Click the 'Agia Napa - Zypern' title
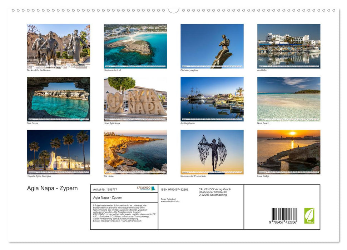Image resolution: width=347 pixels, height=250 pixels. [52, 188]
